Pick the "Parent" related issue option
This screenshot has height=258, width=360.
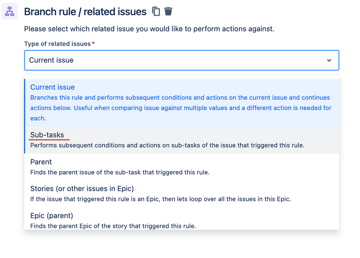(x=41, y=162)
